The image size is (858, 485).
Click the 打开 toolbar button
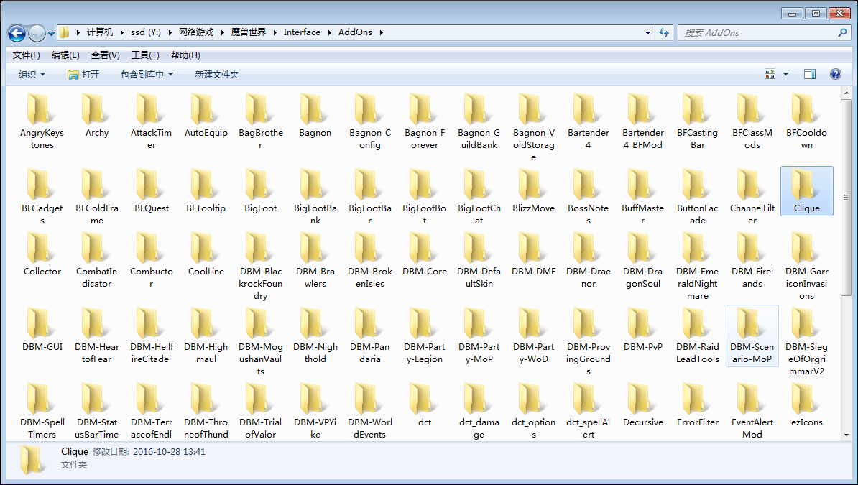(83, 75)
